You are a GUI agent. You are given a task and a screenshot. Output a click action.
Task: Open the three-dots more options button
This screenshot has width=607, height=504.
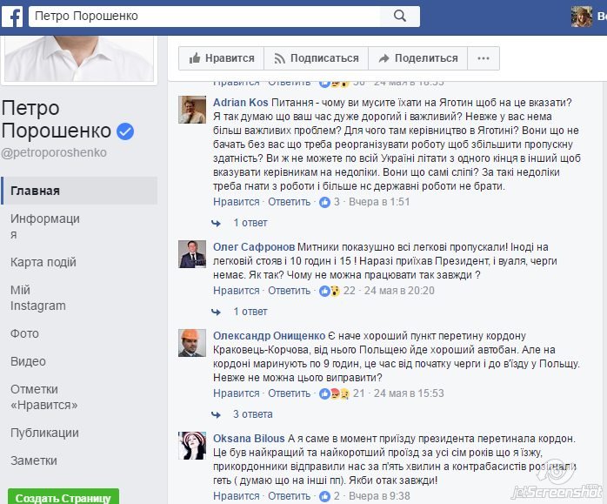484,58
